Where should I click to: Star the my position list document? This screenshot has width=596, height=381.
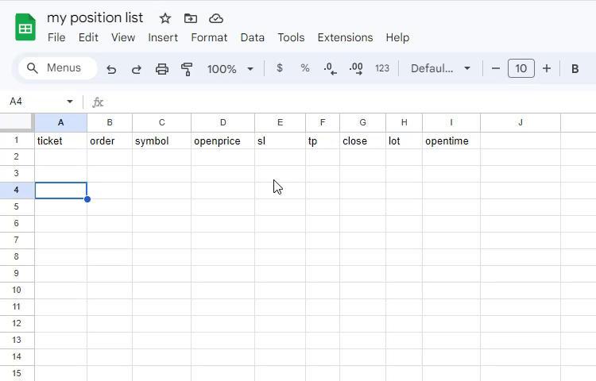tap(165, 18)
